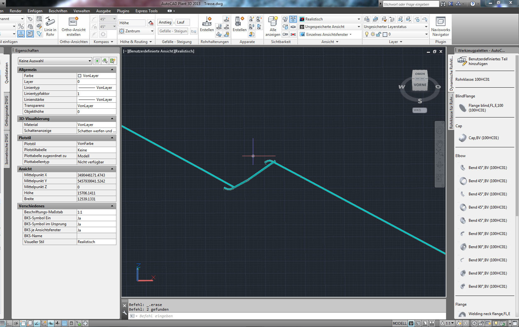Open the Quelldateien side tab
The image size is (519, 327).
tap(7, 73)
